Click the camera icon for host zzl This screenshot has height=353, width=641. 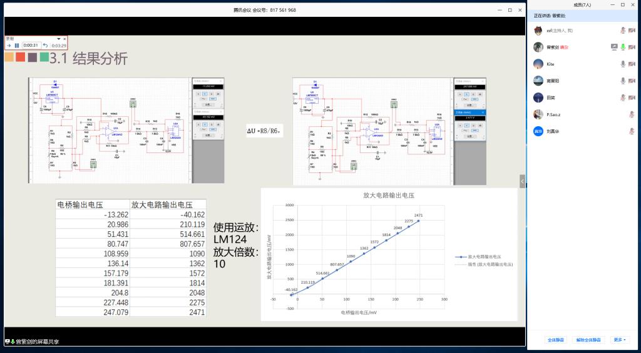[x=632, y=30]
